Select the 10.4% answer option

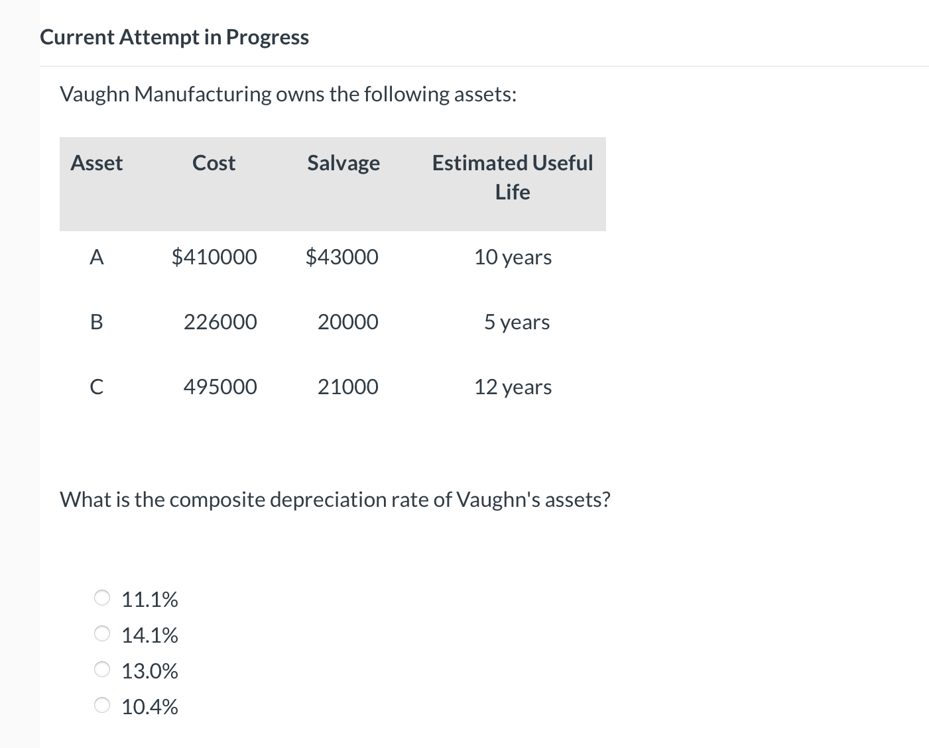pyautogui.click(x=103, y=705)
